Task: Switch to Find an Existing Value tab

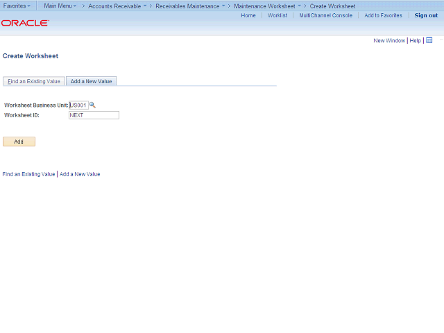Action: click(34, 81)
